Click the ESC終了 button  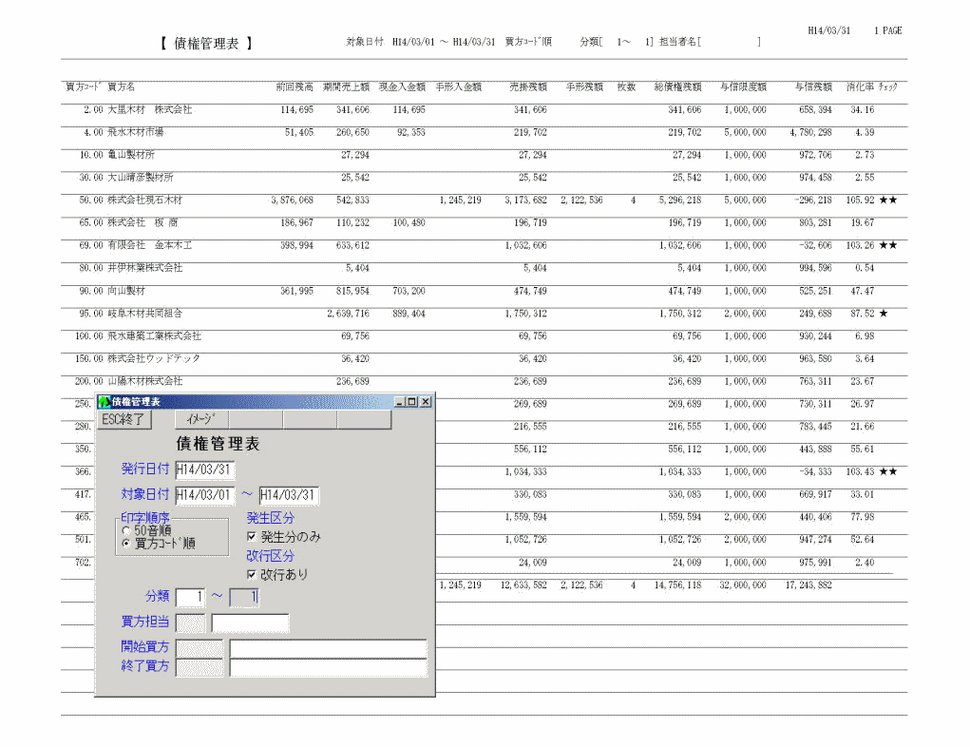pos(124,420)
